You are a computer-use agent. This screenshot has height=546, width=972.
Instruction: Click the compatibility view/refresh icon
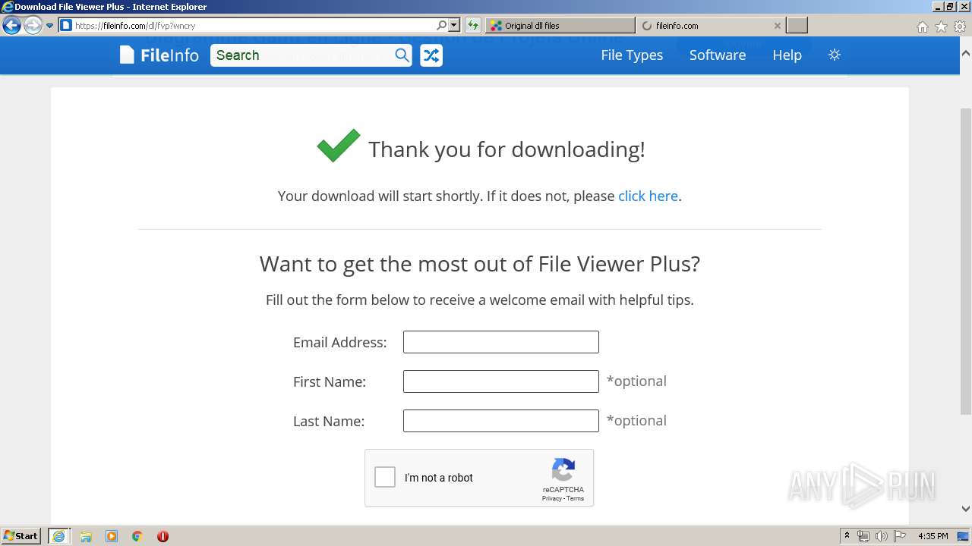click(473, 25)
